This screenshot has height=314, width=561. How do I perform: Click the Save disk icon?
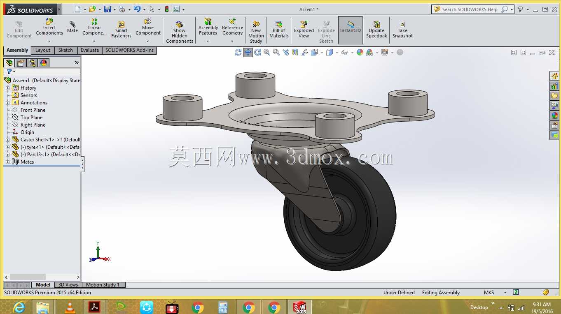[x=108, y=9]
